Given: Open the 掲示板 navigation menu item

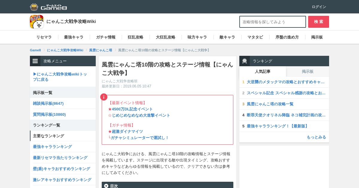Looking at the screenshot, I should (x=317, y=37).
